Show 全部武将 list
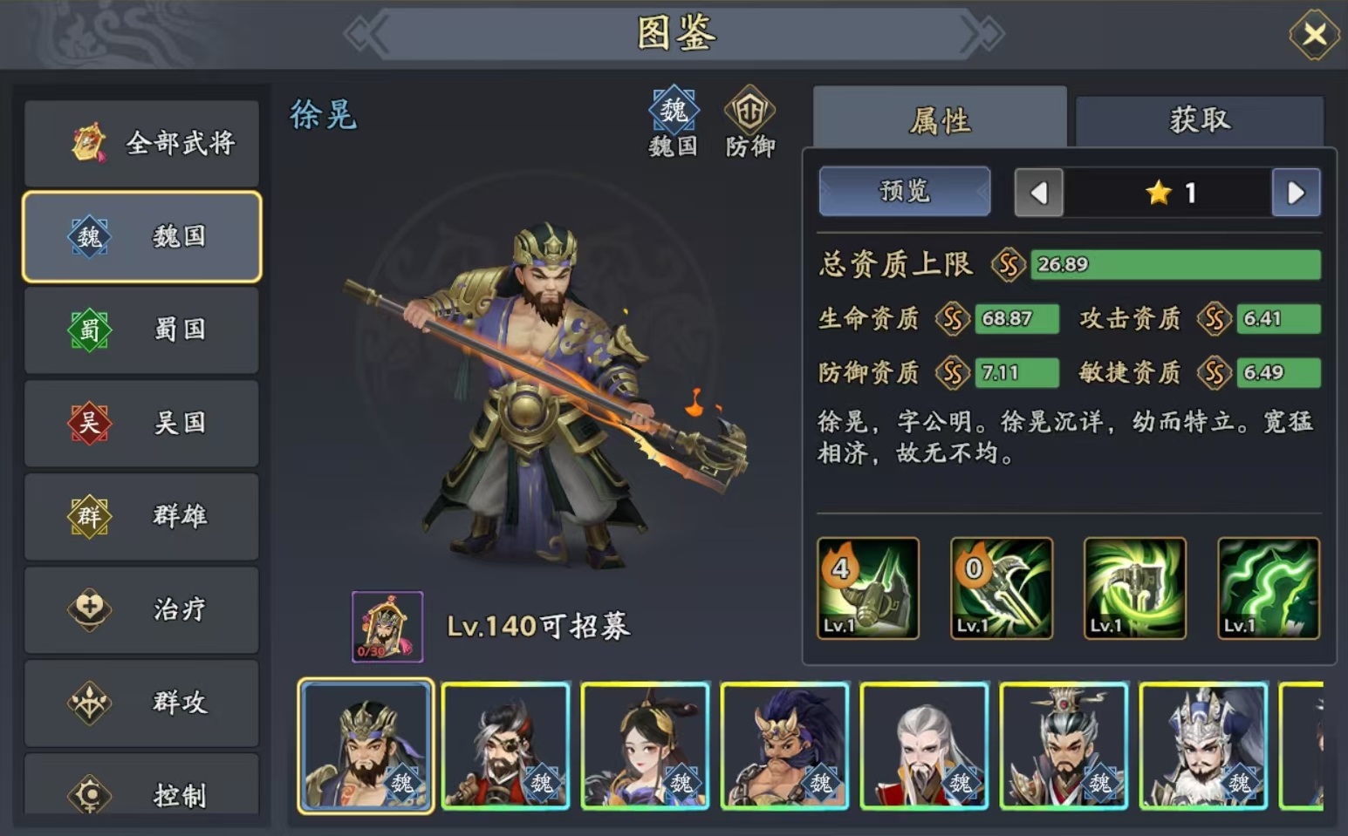Screen dimensions: 1348x836 tap(141, 143)
